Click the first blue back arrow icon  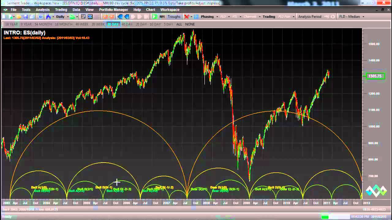coord(120,16)
